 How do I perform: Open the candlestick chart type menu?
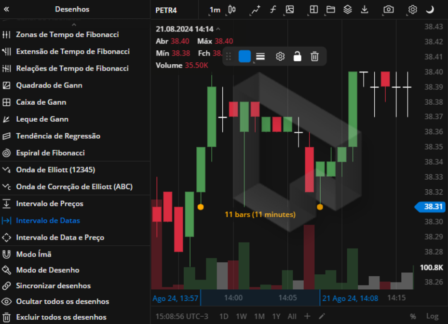[x=231, y=10]
